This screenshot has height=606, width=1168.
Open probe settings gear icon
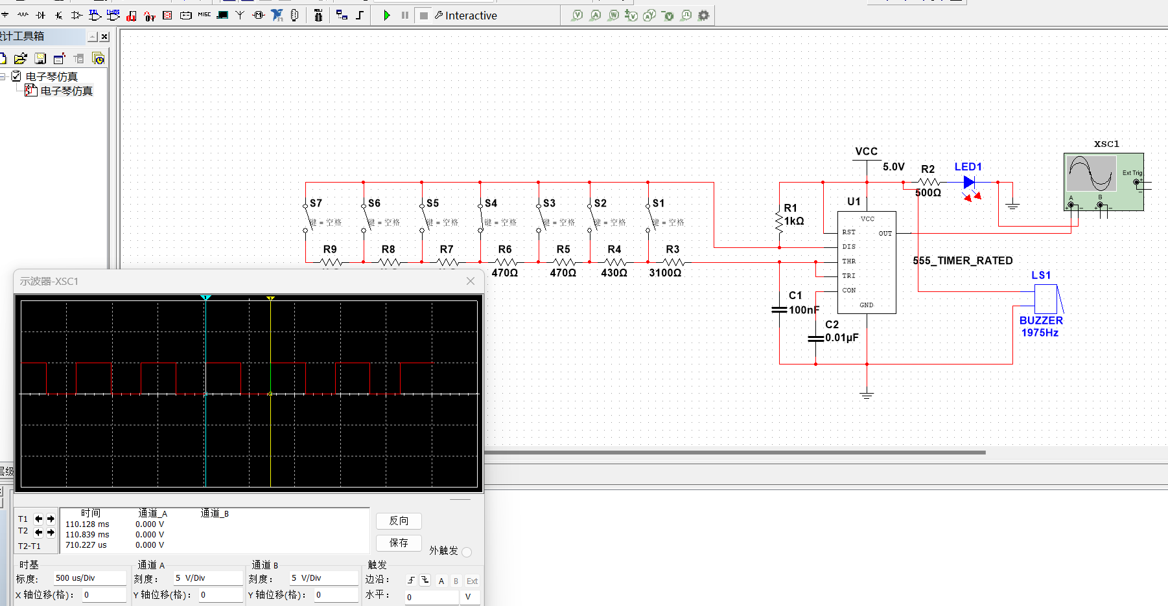pyautogui.click(x=703, y=16)
